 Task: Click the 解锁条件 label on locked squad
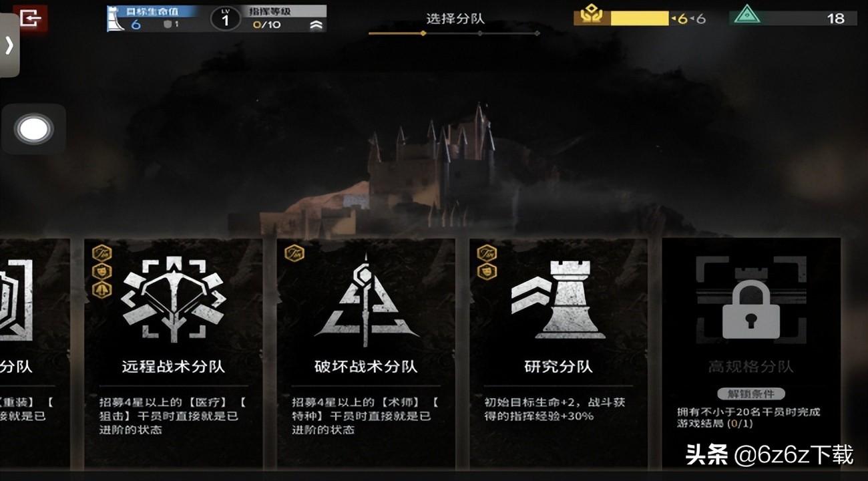pos(751,393)
